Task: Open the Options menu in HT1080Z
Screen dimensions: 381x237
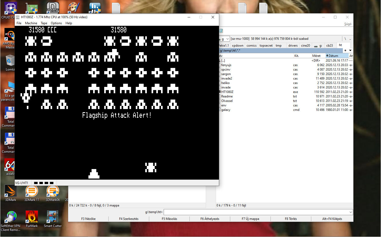Action: pyautogui.click(x=56, y=23)
